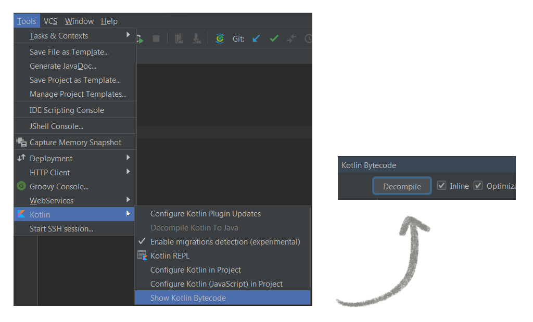533x322 pixels.
Task: Select Generate JavaDoc... menu entry
Action: pyautogui.click(x=75, y=66)
